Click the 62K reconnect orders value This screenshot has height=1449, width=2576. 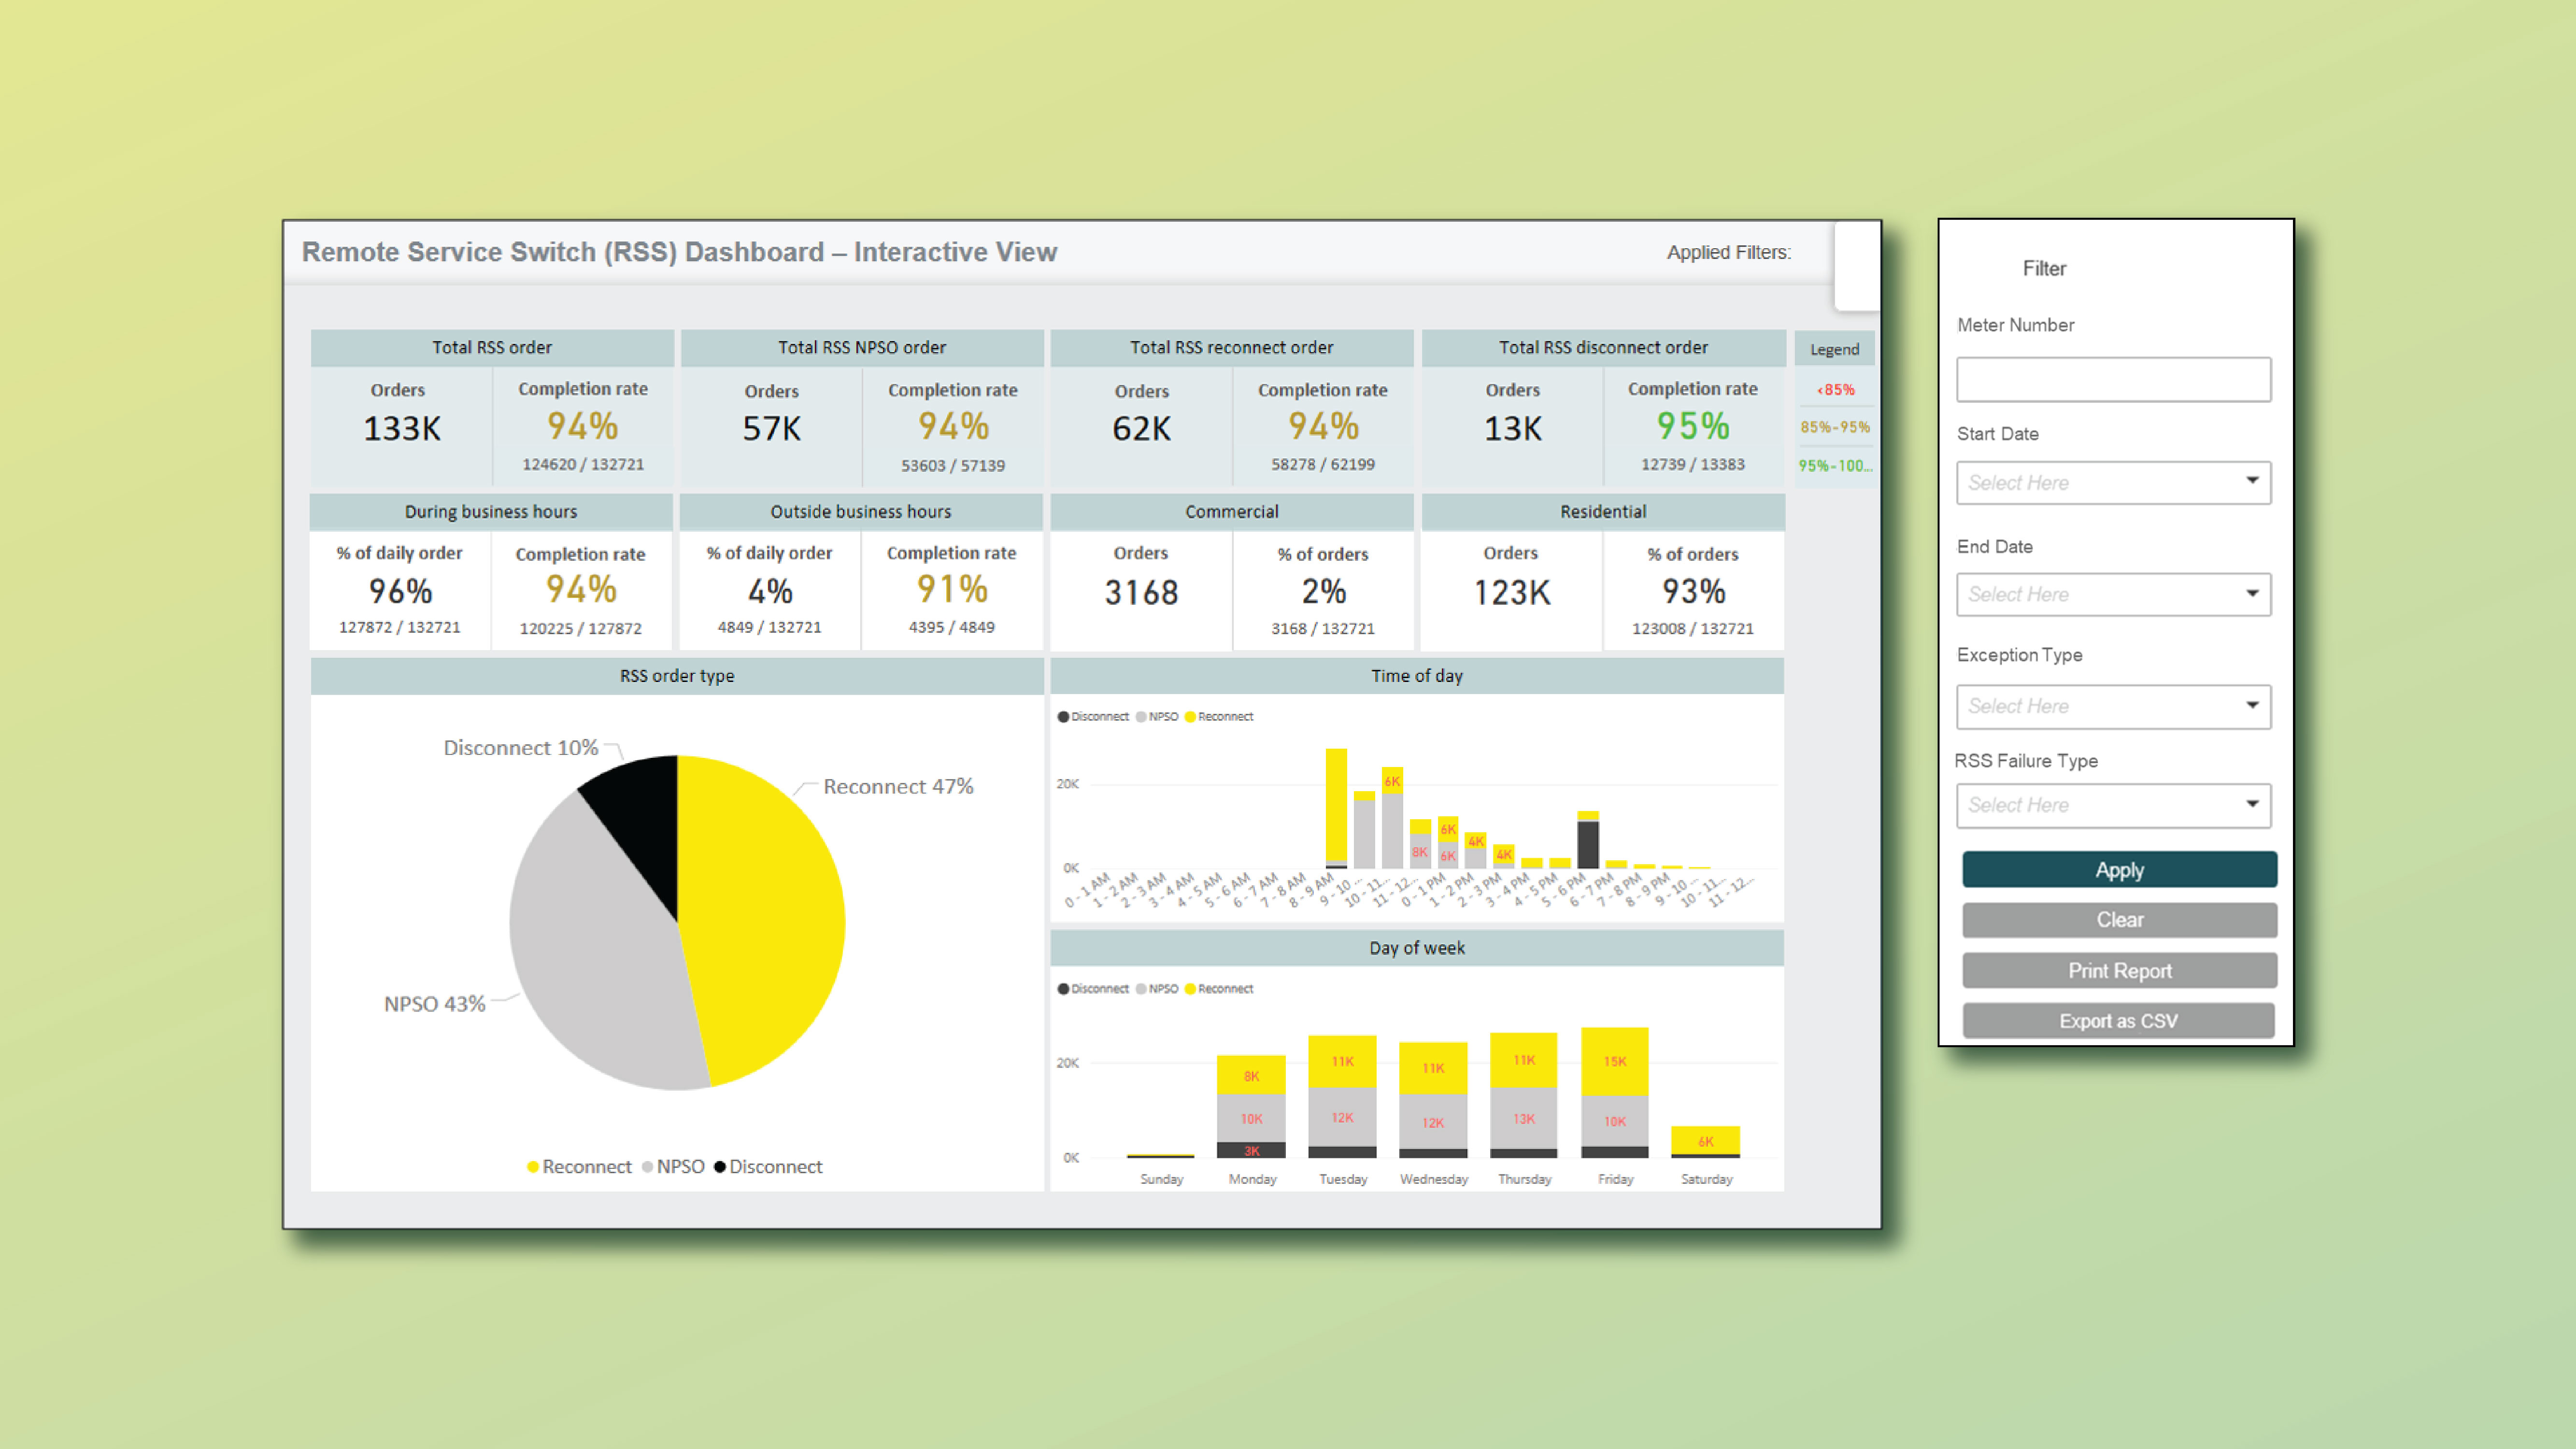[x=1141, y=429]
